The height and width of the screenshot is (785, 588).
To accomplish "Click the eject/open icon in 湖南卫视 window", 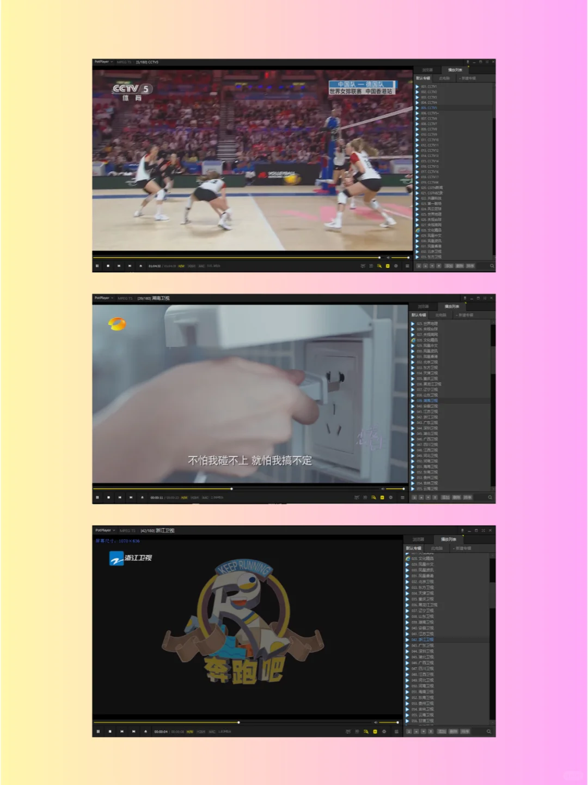I will pos(142,497).
